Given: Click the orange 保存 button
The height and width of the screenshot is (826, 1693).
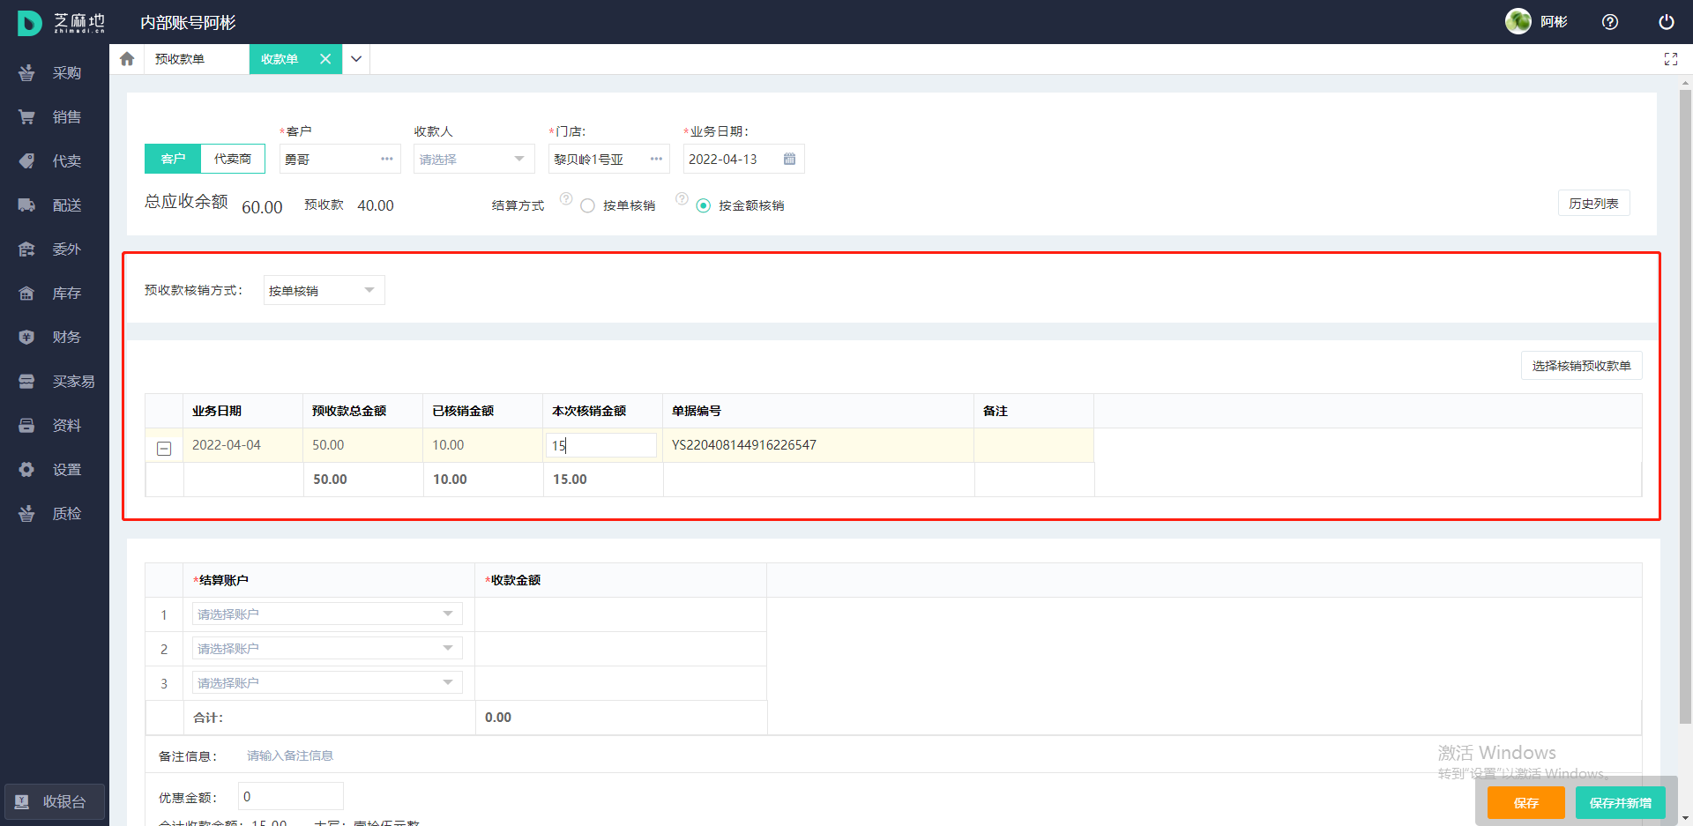Looking at the screenshot, I should click(1525, 802).
